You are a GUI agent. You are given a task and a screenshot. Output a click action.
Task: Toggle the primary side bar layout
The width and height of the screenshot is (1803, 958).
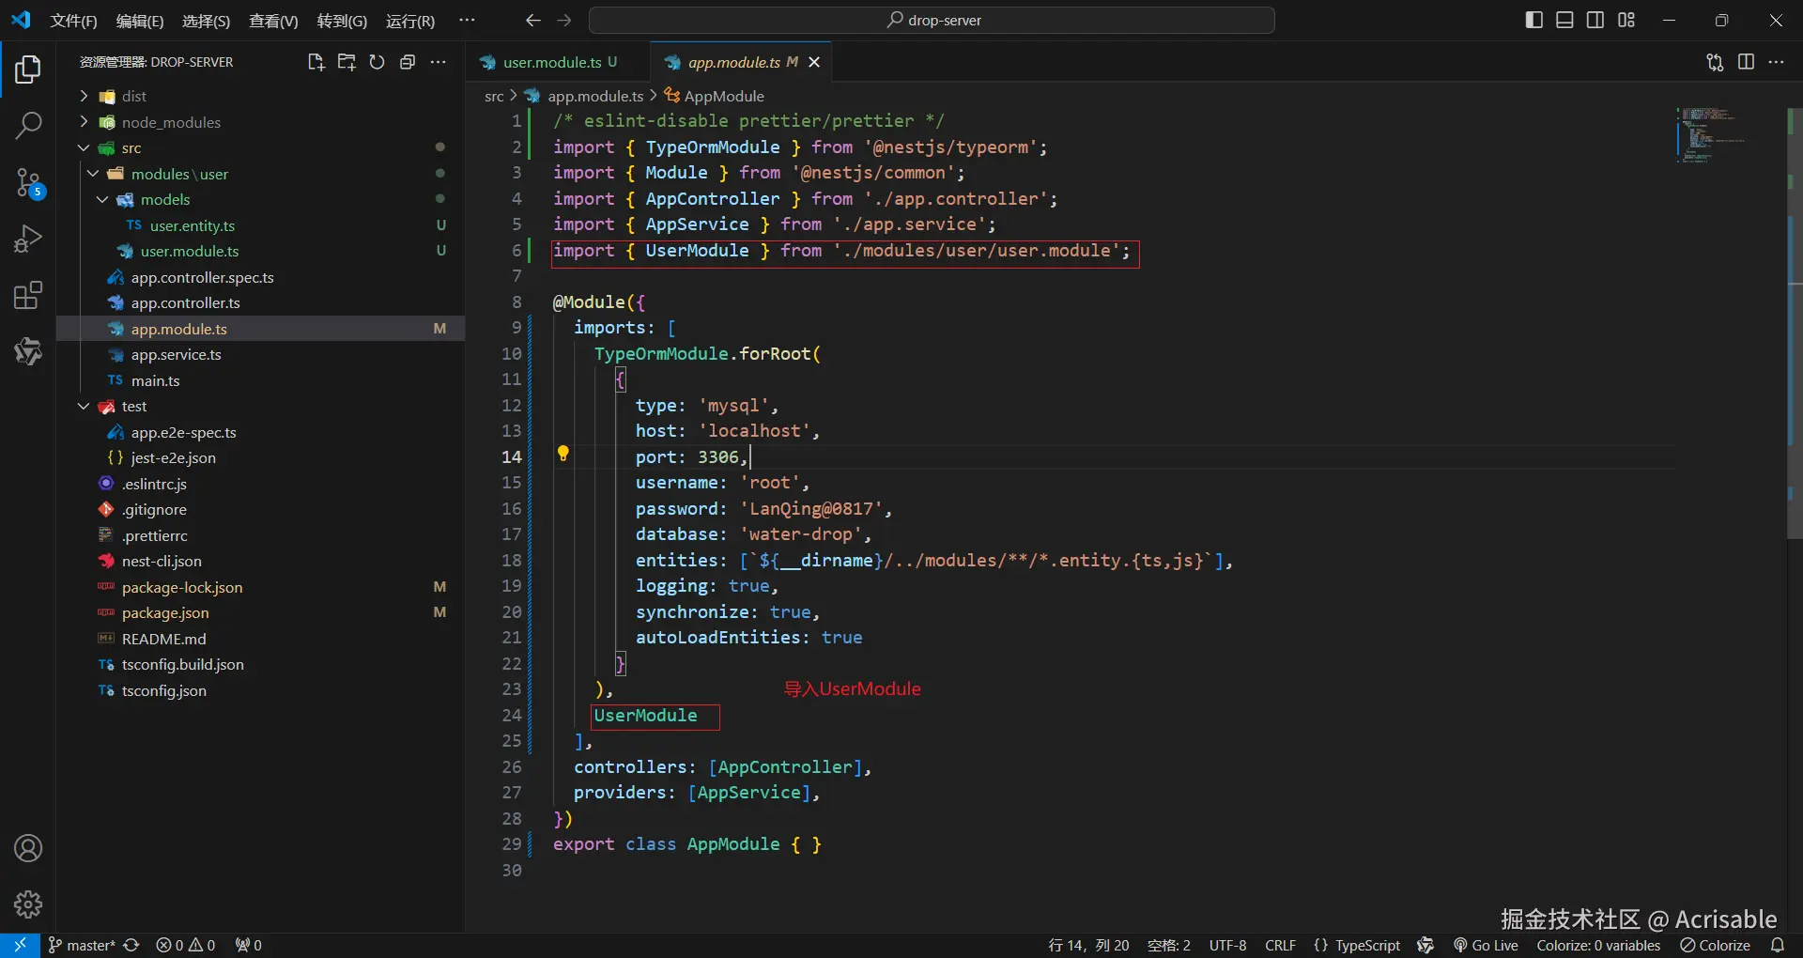pyautogui.click(x=1533, y=20)
